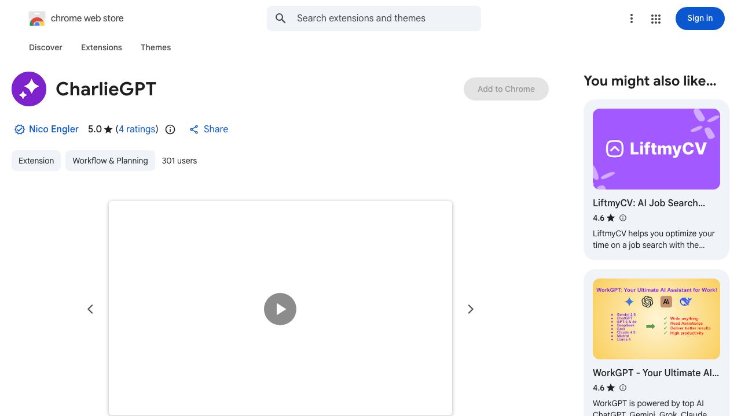741x416 pixels.
Task: Click the ratings info icon beside 4 ratings
Action: click(170, 129)
